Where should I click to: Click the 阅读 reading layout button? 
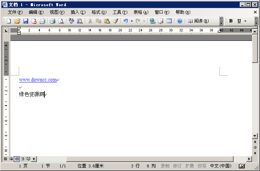(198, 21)
